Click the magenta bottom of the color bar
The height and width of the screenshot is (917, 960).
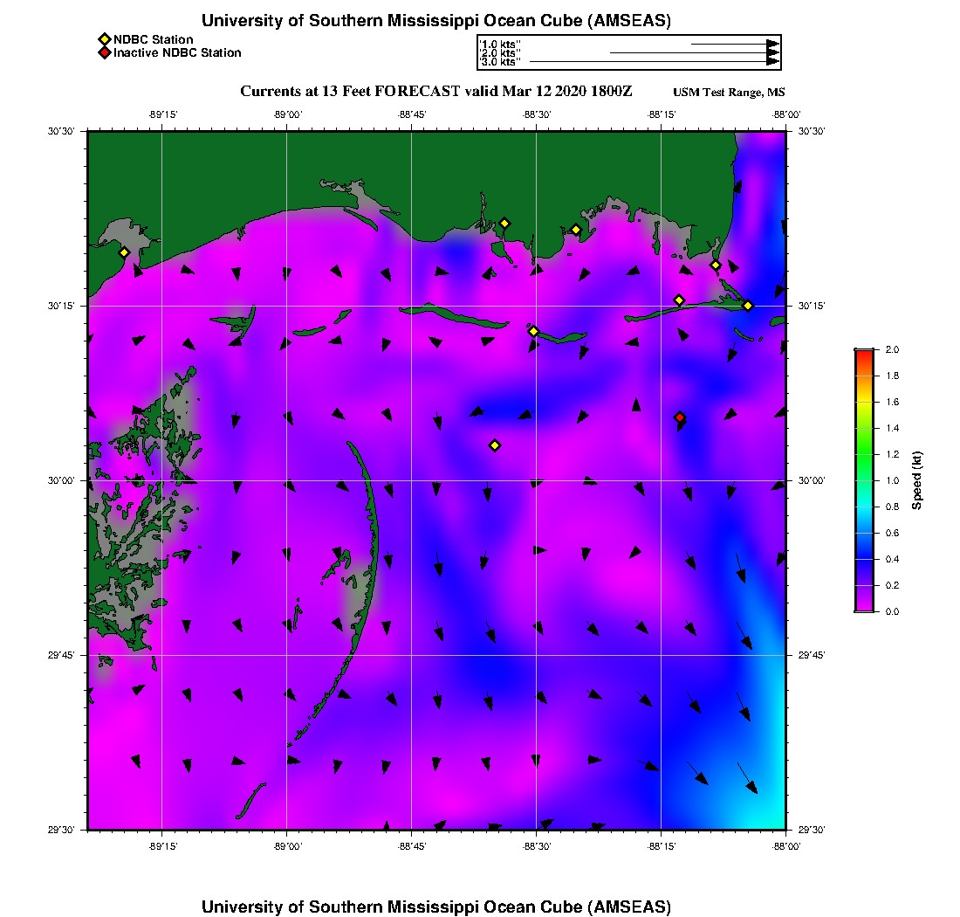pos(864,605)
